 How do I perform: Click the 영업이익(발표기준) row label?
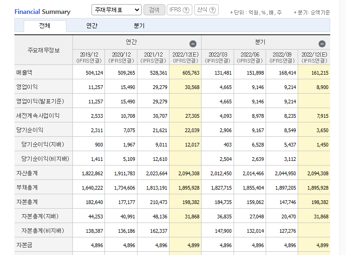tap(40, 101)
